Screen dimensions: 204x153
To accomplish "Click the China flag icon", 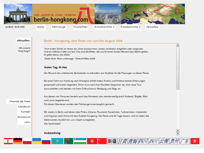I will [102, 141].
